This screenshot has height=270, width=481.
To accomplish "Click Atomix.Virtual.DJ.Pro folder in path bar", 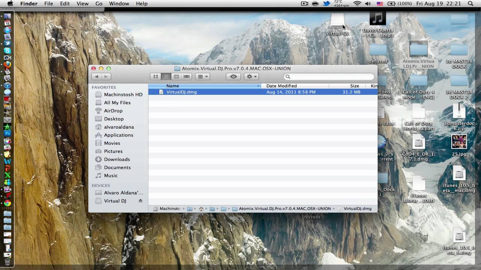I will [x=281, y=208].
